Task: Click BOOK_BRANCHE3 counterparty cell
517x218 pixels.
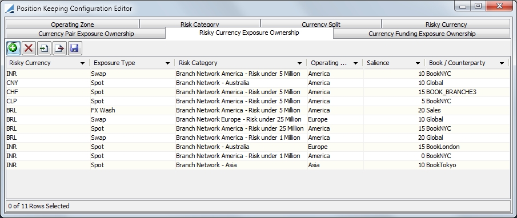Action: tap(467, 92)
